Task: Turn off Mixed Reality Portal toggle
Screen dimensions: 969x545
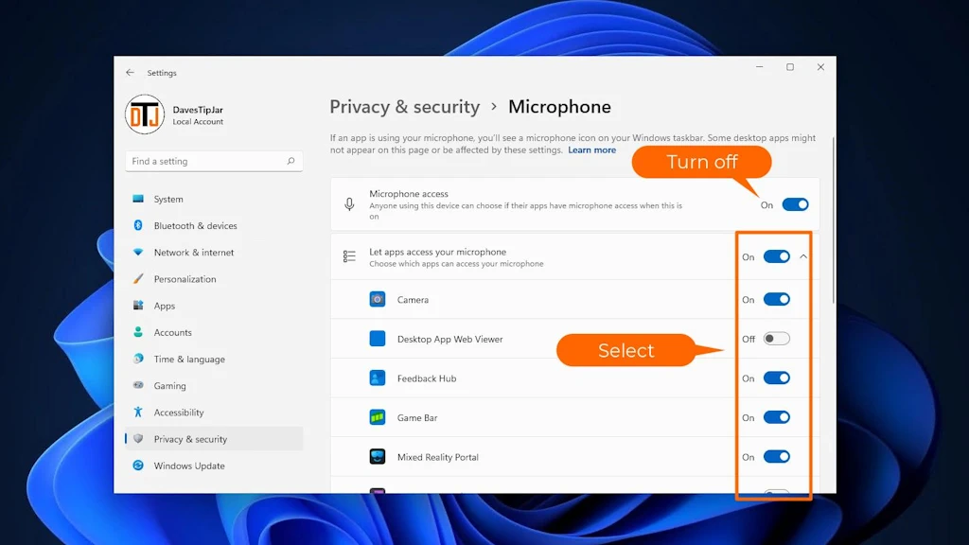Action: tap(776, 457)
